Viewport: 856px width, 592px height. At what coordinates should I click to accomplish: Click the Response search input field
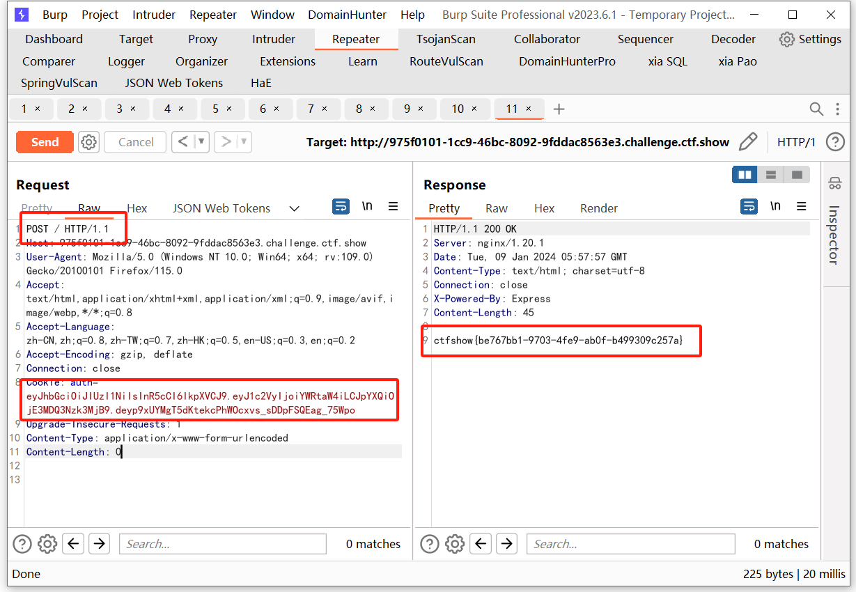(x=631, y=544)
